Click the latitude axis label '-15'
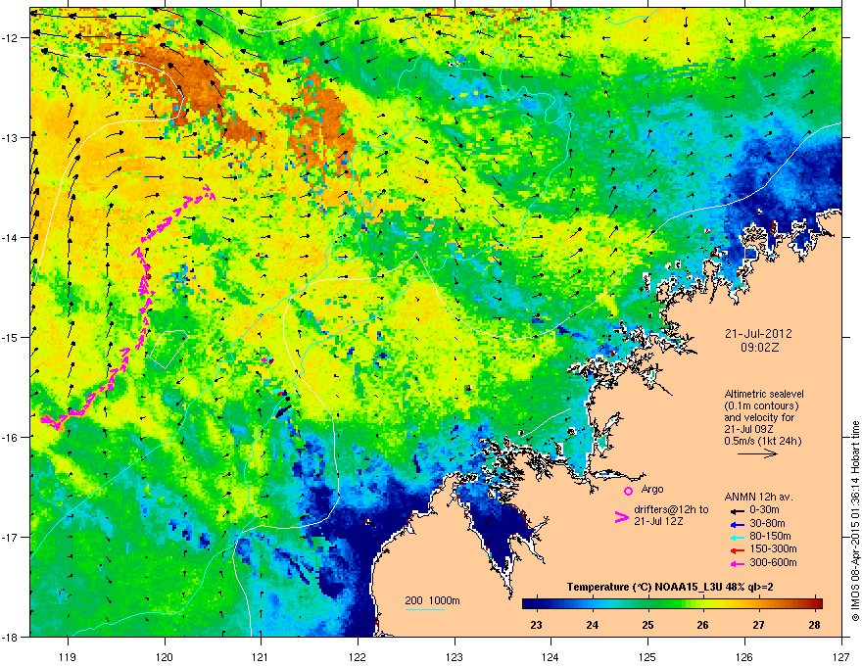The image size is (862, 666). [10, 337]
